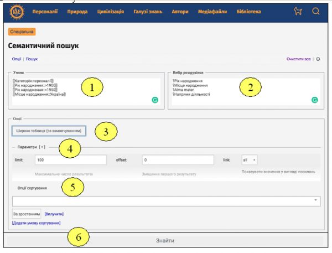Click the Максимальне число результатів hint

(x=64, y=174)
